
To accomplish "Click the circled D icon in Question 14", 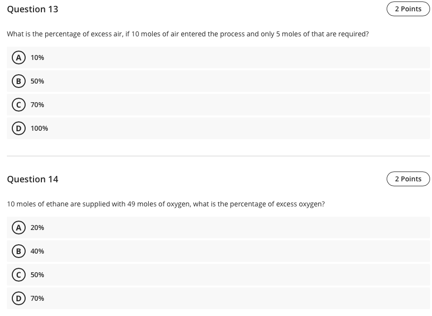I will pyautogui.click(x=19, y=298).
